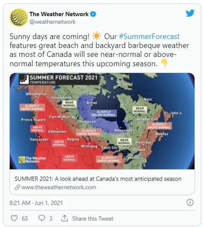
Task: Open The Weather Network account name
Action: [59, 14]
